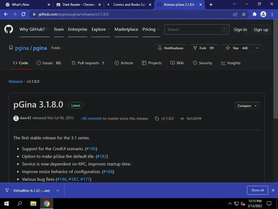Expand the Why GitHub? menu
Image resolution: width=278 pixels, height=209 pixels.
click(34, 29)
